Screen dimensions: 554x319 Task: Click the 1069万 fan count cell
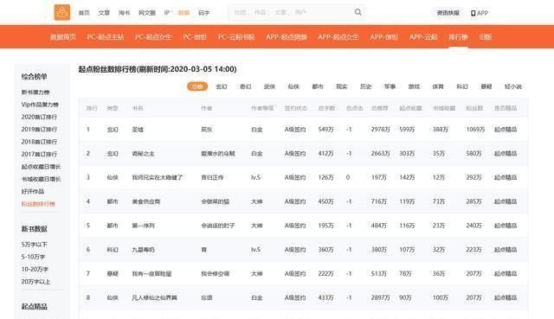tap(475, 130)
